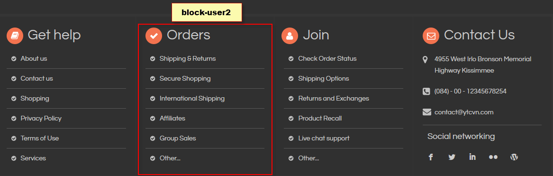Viewport: 553px width, 176px height.
Task: Open the Shipping & Returns link
Action: (x=188, y=59)
